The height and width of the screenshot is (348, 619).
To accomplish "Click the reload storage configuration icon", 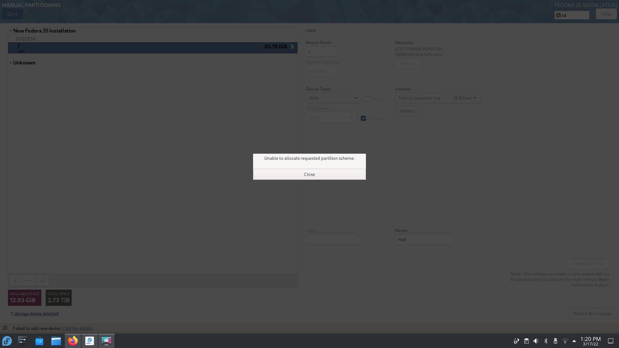I will tap(43, 280).
